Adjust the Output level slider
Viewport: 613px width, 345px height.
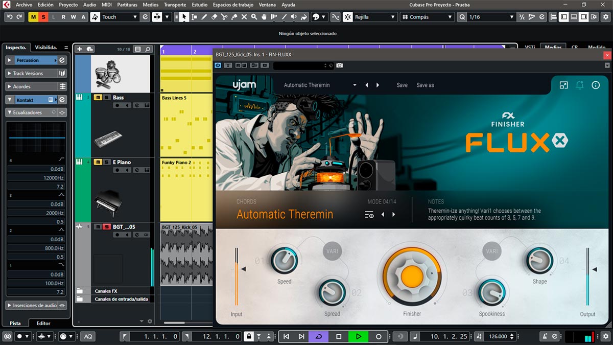coord(588,277)
